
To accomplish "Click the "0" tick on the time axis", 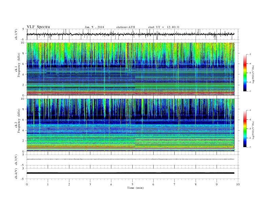I will click(x=27, y=184).
